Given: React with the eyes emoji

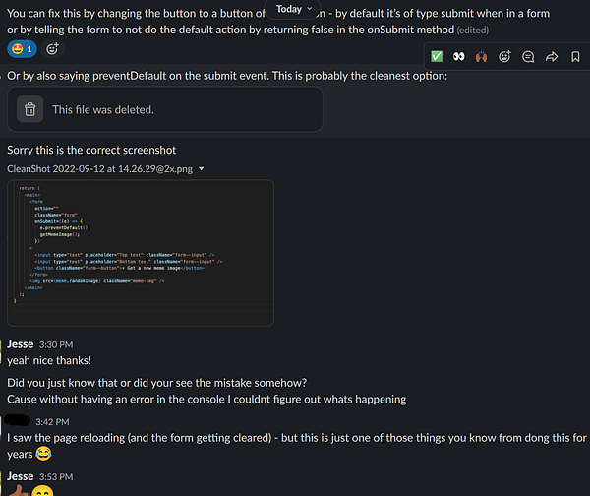Looking at the screenshot, I should pyautogui.click(x=459, y=57).
